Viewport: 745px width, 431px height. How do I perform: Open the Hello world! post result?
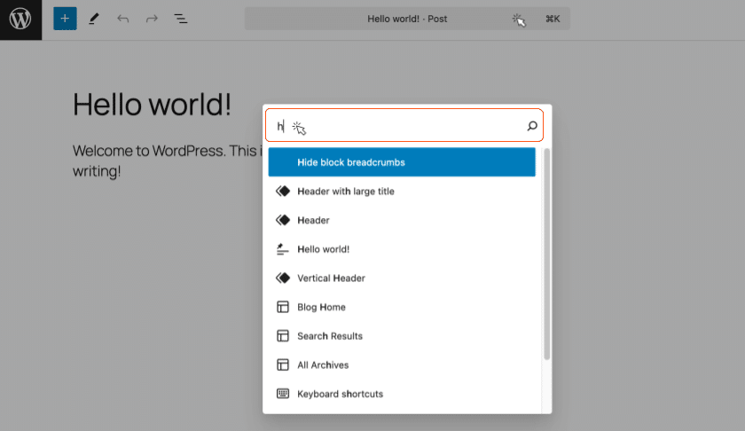323,249
